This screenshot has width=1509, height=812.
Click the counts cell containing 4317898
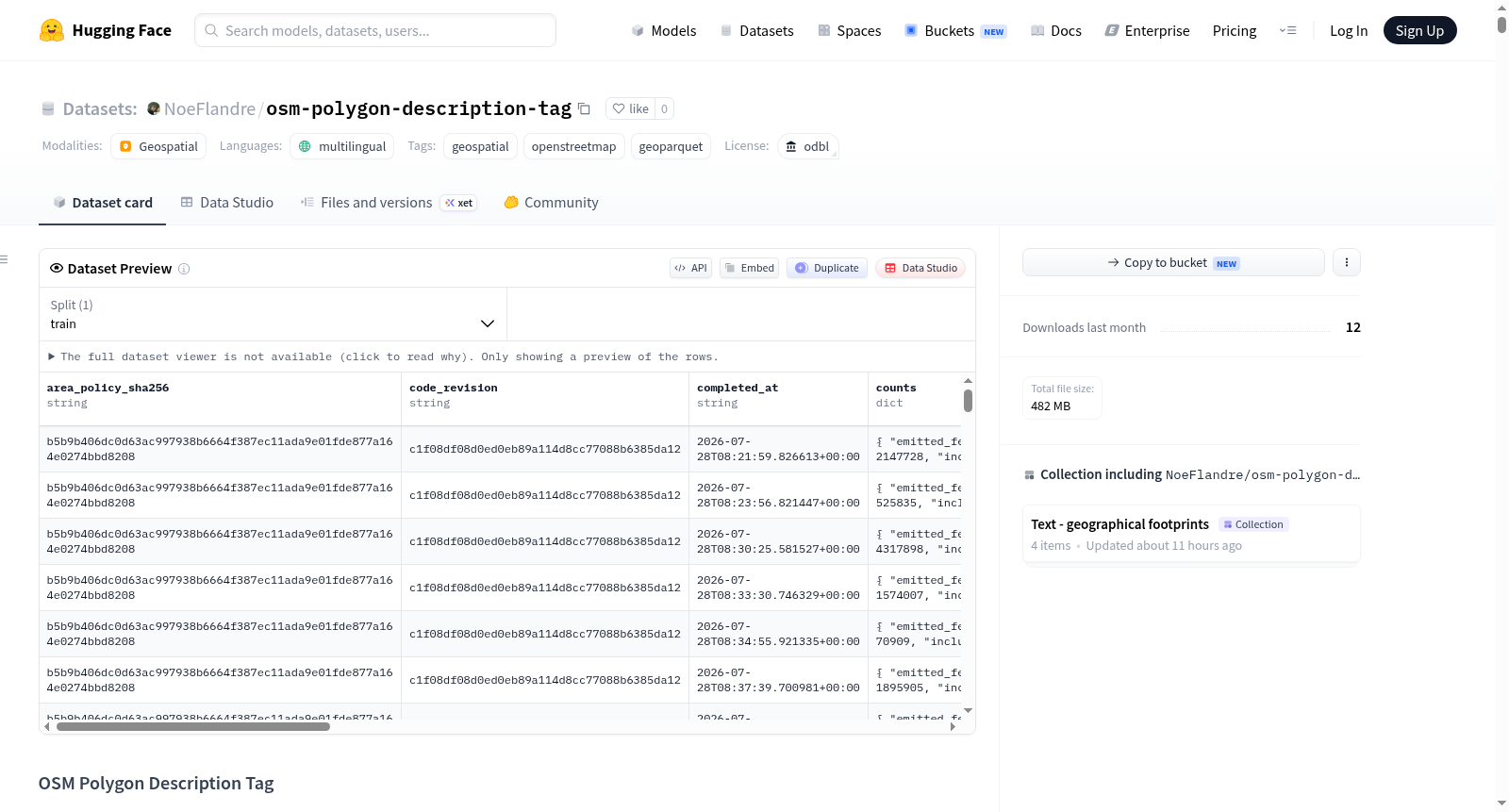point(915,541)
